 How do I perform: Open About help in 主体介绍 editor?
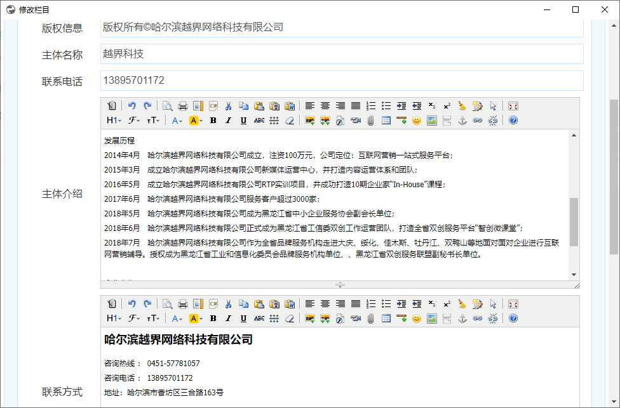point(513,121)
